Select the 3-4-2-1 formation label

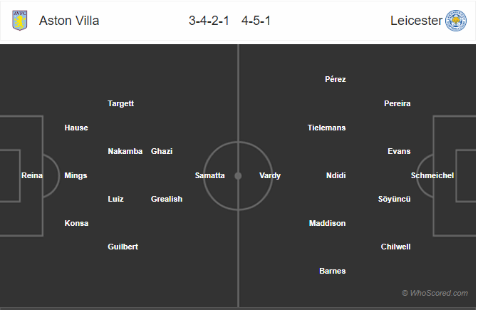[x=209, y=21]
